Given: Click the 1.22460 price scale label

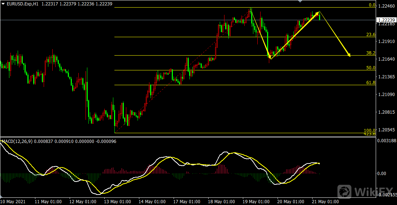Looking at the screenshot, I should coord(386,6).
